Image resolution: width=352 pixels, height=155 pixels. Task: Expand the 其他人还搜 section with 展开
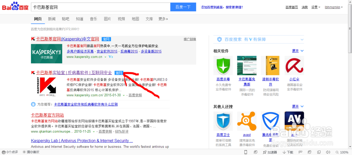point(298,106)
